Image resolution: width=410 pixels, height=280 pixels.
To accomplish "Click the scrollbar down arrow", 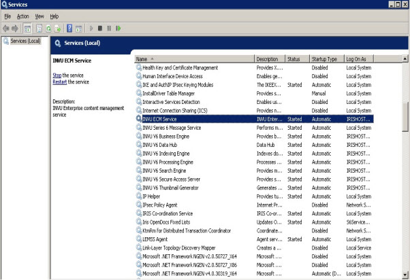I will click(x=405, y=275).
